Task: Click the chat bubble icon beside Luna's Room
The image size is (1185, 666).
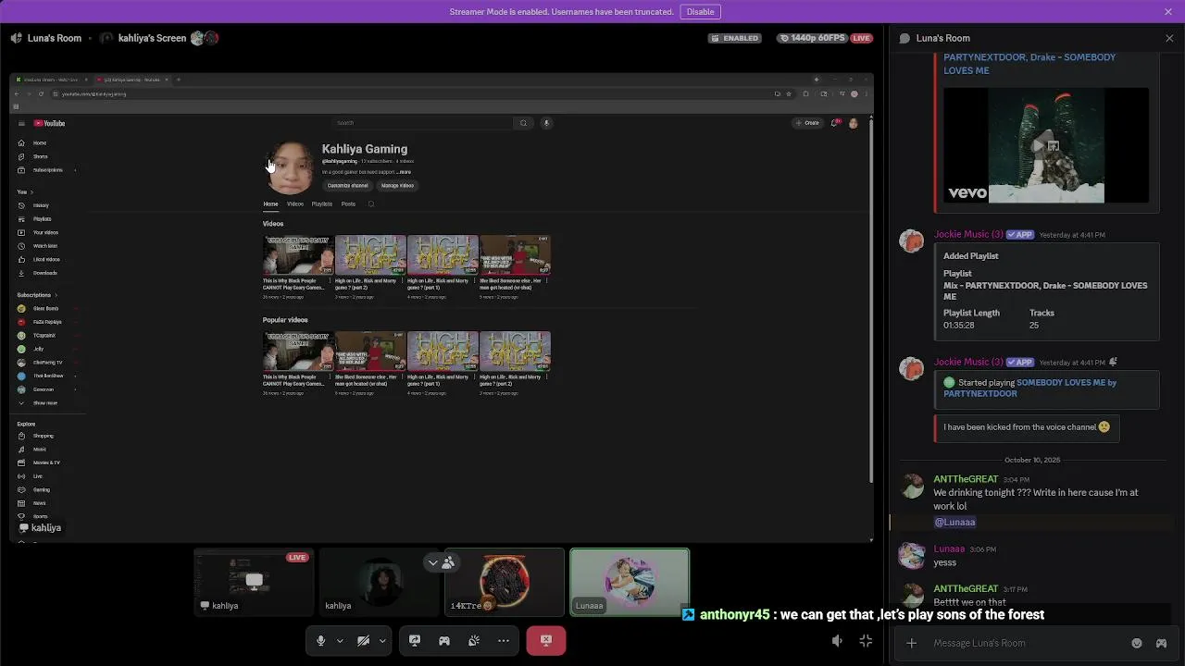Action: 904,38
